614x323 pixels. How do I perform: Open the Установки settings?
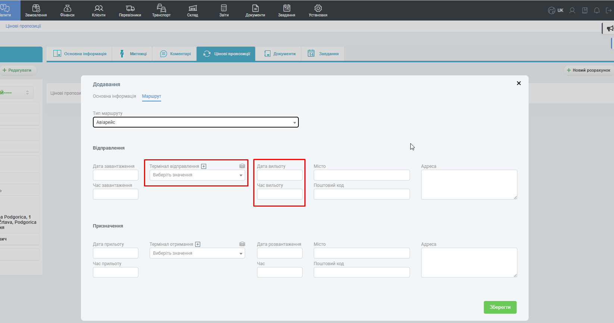318,10
